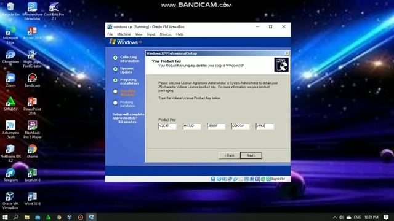Open FlashBack Pro 5 Player desktop icon
This screenshot has height=221, width=394.
pyautogui.click(x=32, y=130)
